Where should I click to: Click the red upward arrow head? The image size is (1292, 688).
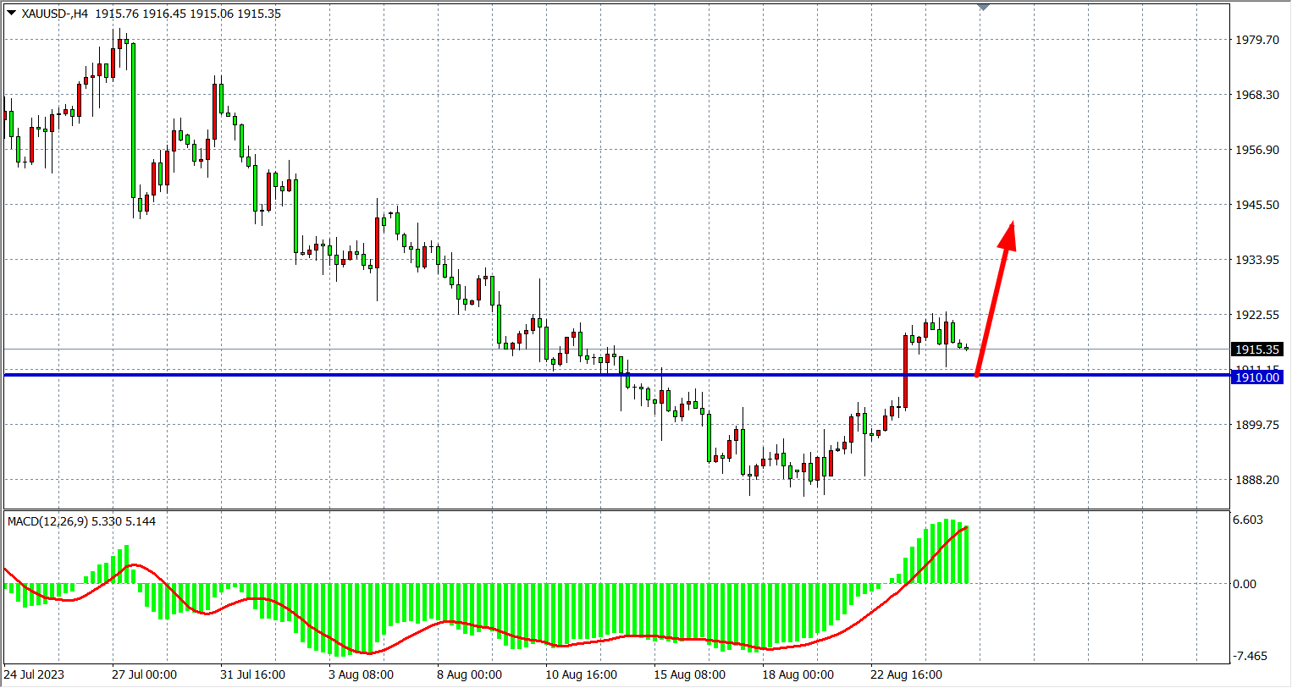coord(1008,234)
